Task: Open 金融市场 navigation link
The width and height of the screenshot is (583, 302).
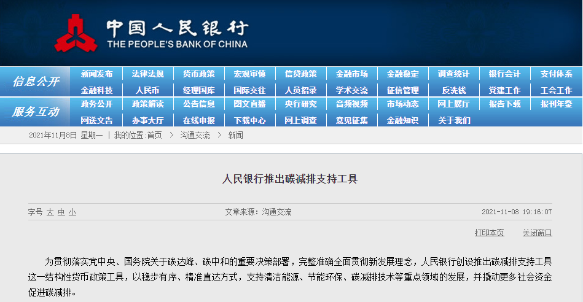Action: coord(351,74)
